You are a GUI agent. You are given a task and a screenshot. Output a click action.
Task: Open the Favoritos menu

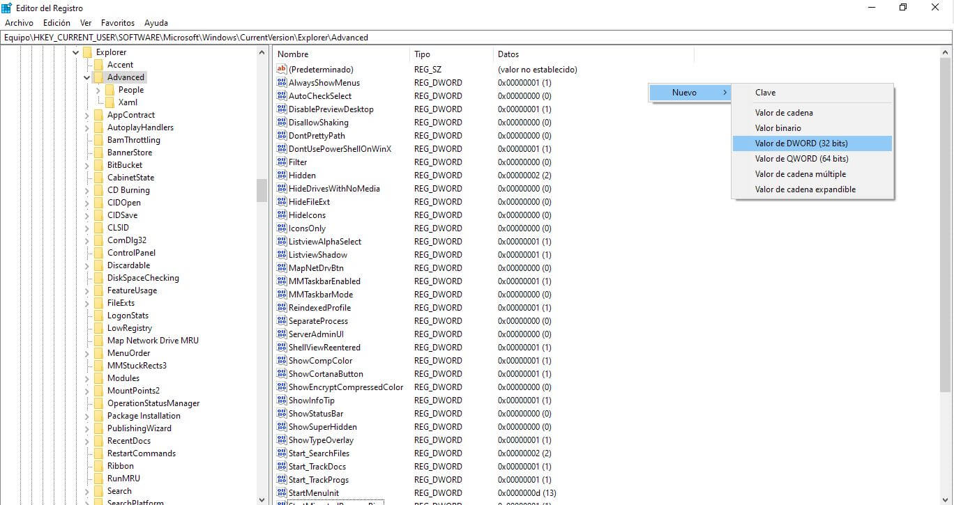click(x=118, y=23)
